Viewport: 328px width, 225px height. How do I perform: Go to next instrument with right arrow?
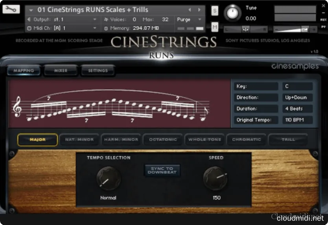[x=199, y=9]
